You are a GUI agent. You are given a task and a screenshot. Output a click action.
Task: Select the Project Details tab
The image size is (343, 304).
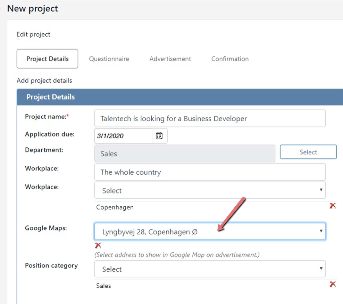coord(47,59)
